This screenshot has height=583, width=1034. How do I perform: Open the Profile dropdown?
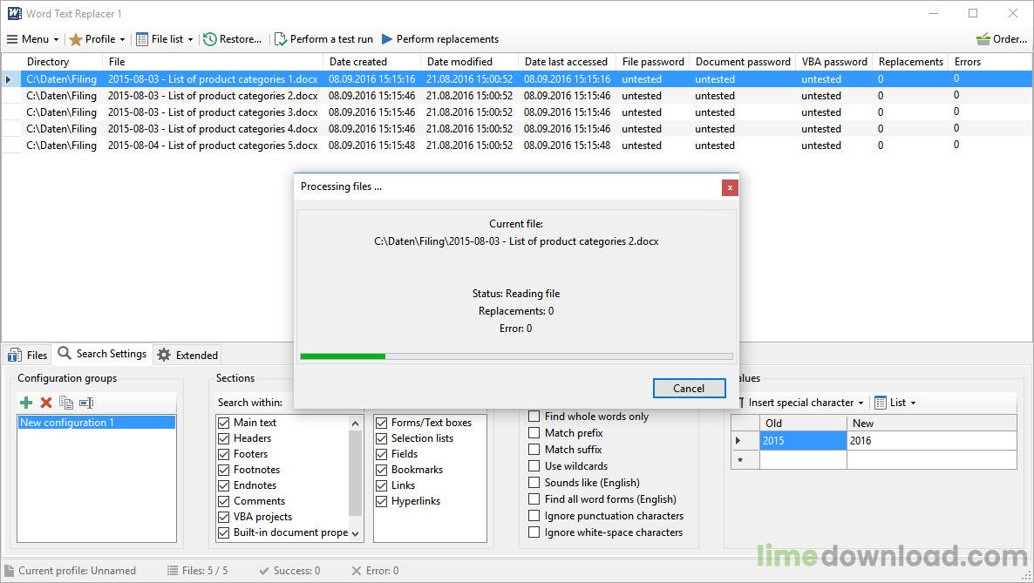(98, 39)
